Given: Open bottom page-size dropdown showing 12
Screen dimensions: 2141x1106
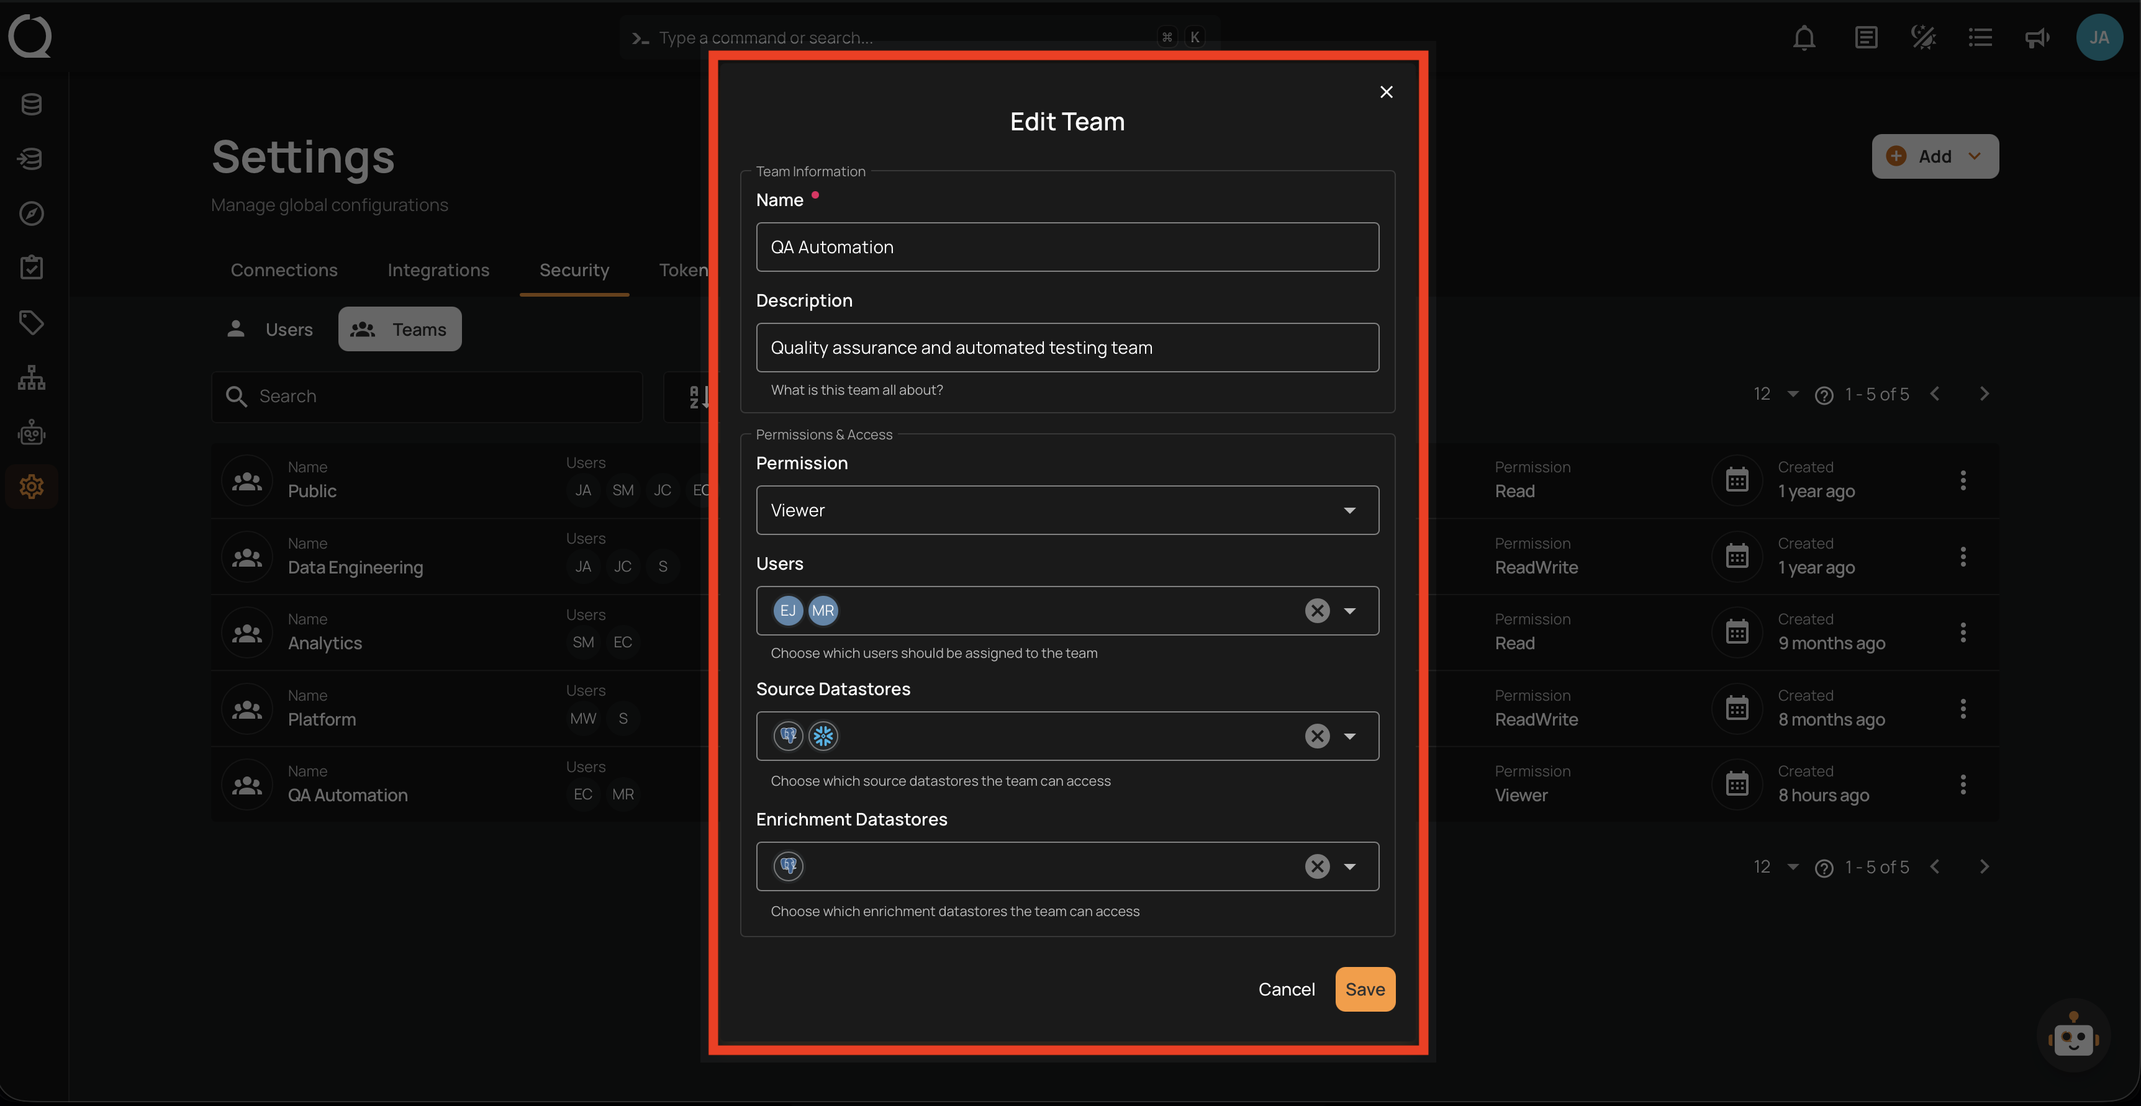Looking at the screenshot, I should [1776, 868].
